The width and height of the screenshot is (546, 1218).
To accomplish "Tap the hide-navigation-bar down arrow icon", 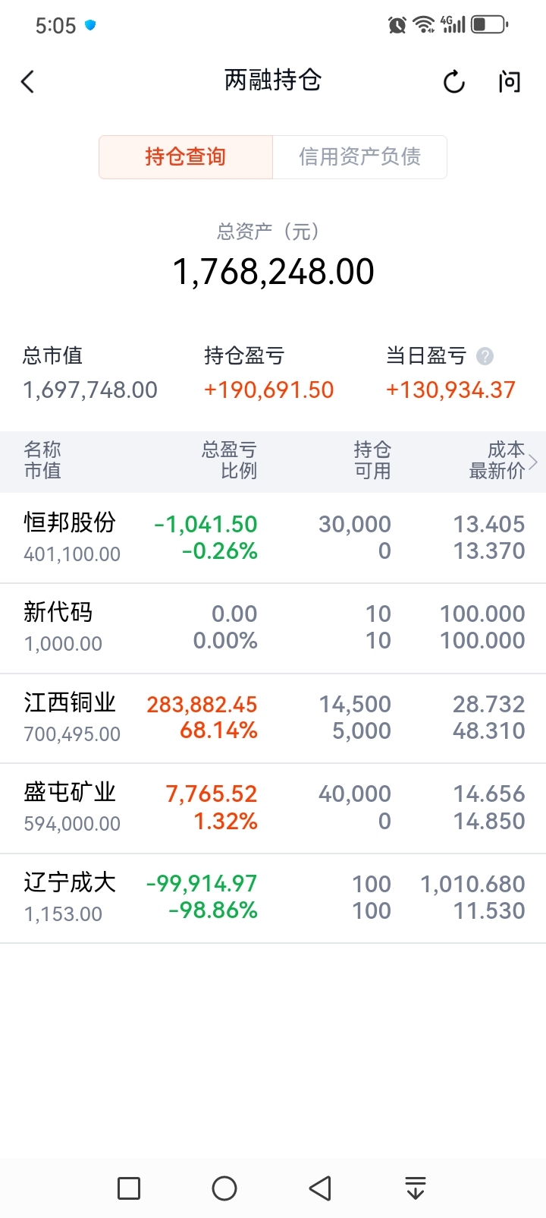I will 415,1188.
